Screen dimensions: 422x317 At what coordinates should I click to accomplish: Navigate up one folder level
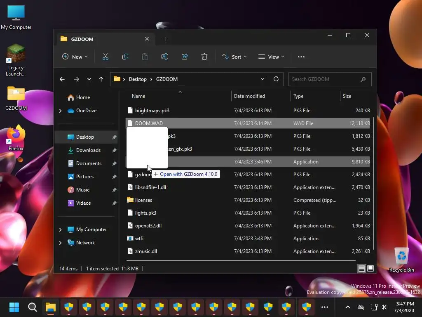click(x=101, y=79)
